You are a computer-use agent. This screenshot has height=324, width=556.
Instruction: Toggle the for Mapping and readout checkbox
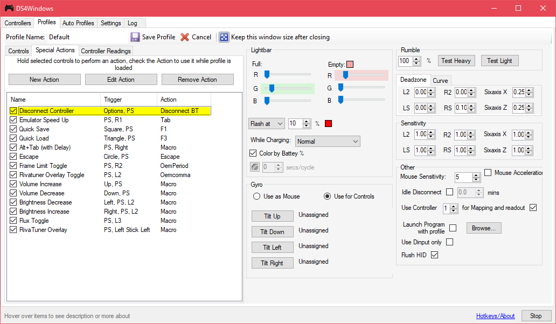tap(533, 208)
